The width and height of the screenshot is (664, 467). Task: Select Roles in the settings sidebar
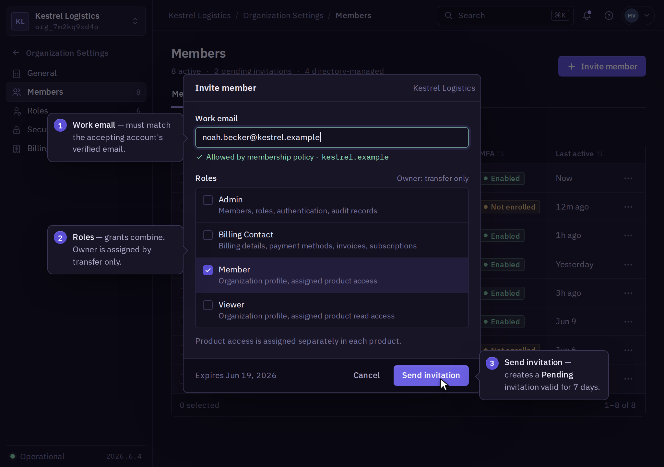click(x=38, y=111)
